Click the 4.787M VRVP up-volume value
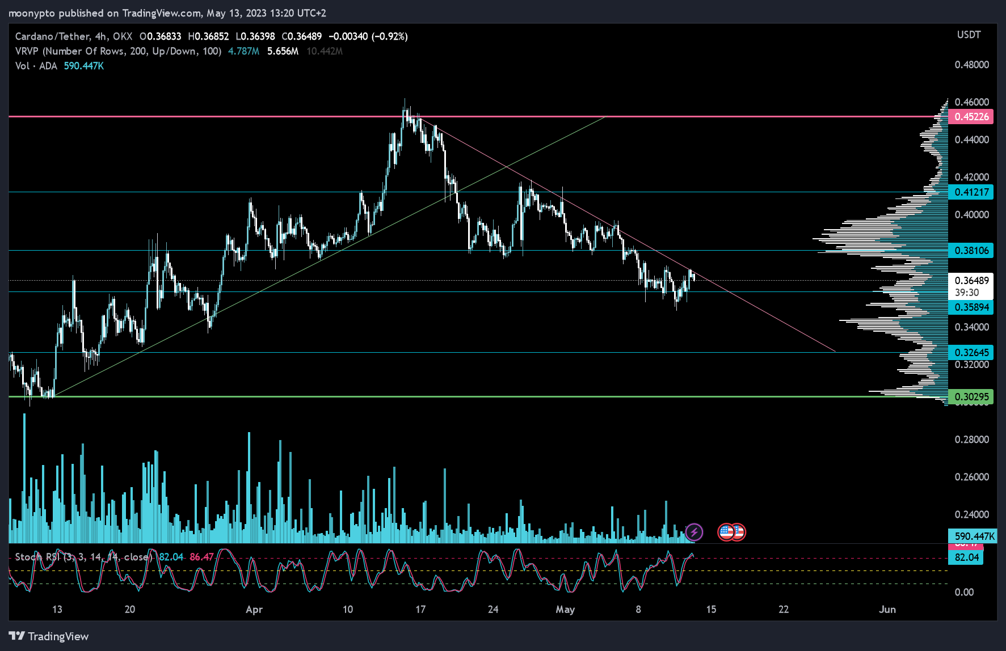Screen dimensions: 1006x651 coord(243,51)
